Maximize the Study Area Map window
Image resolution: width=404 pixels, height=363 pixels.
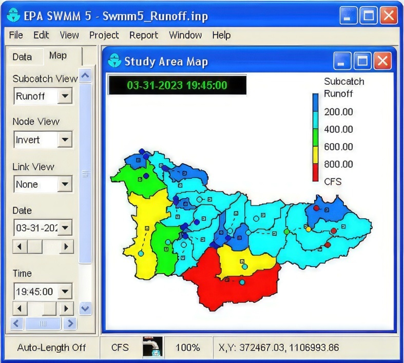362,61
